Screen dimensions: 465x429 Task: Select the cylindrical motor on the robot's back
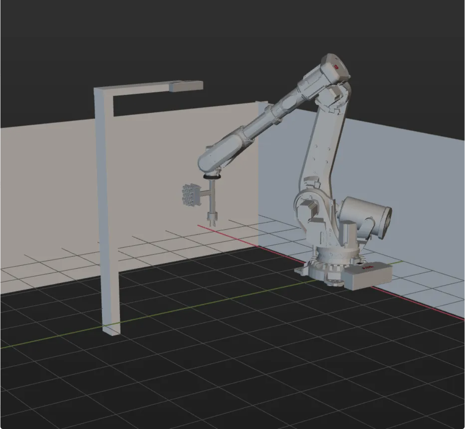(x=366, y=213)
